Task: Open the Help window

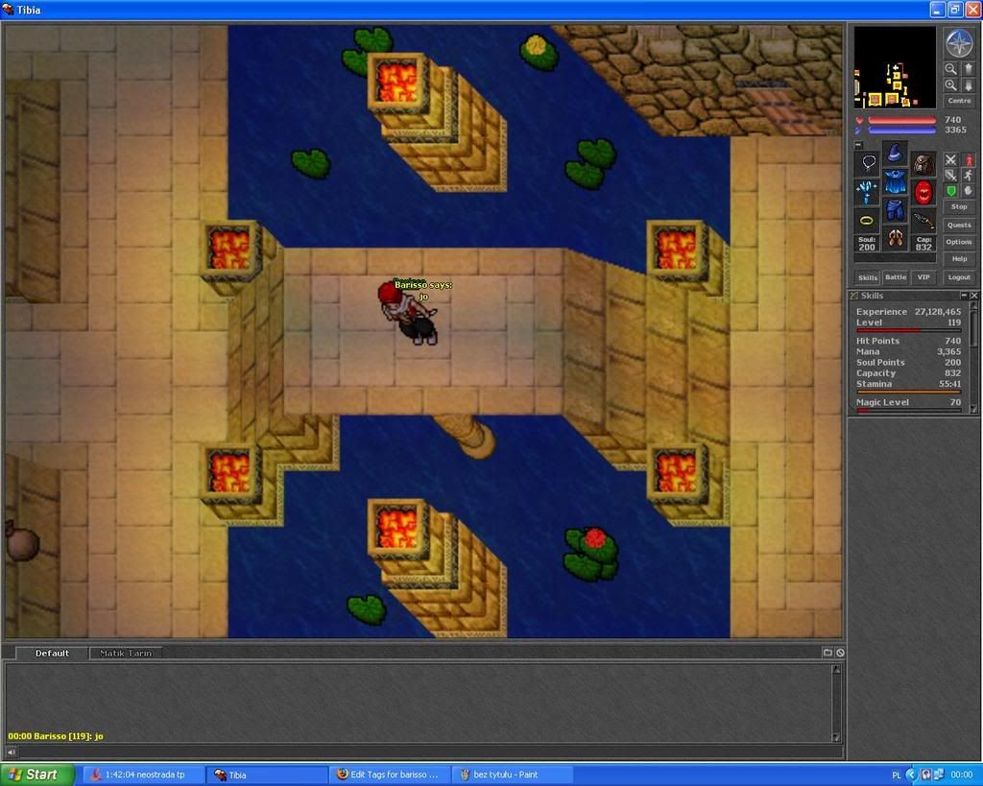Action: point(959,258)
